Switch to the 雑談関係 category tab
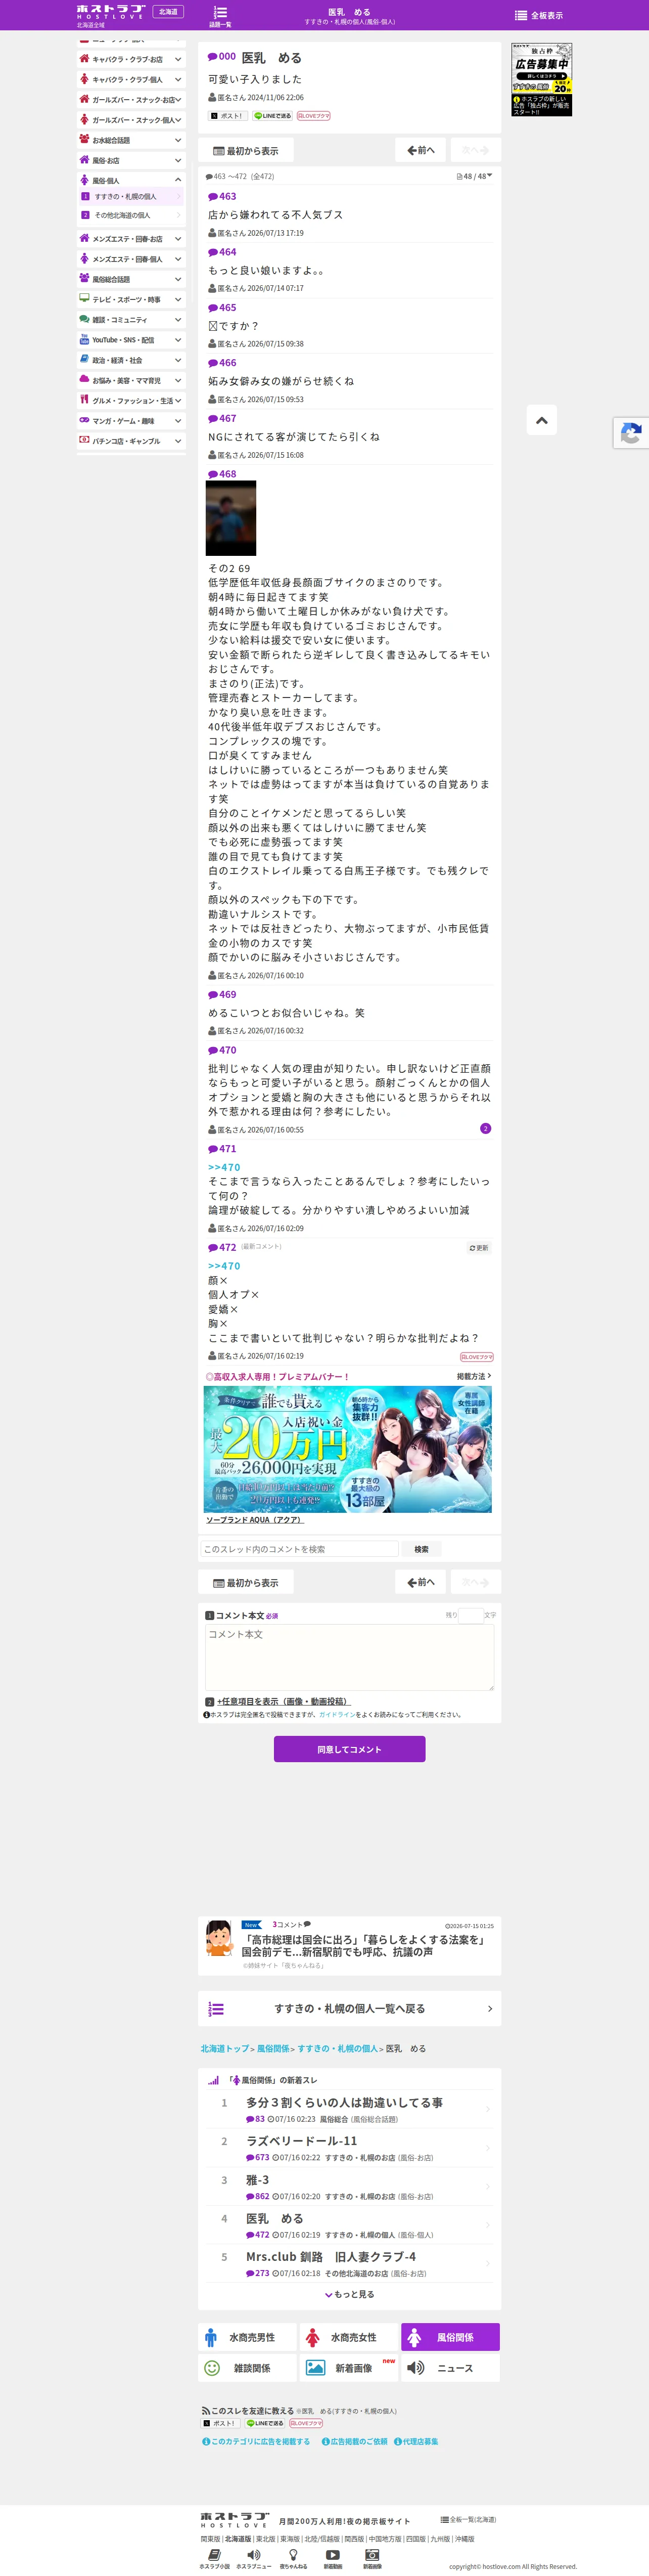649x2576 pixels. pyautogui.click(x=247, y=2368)
